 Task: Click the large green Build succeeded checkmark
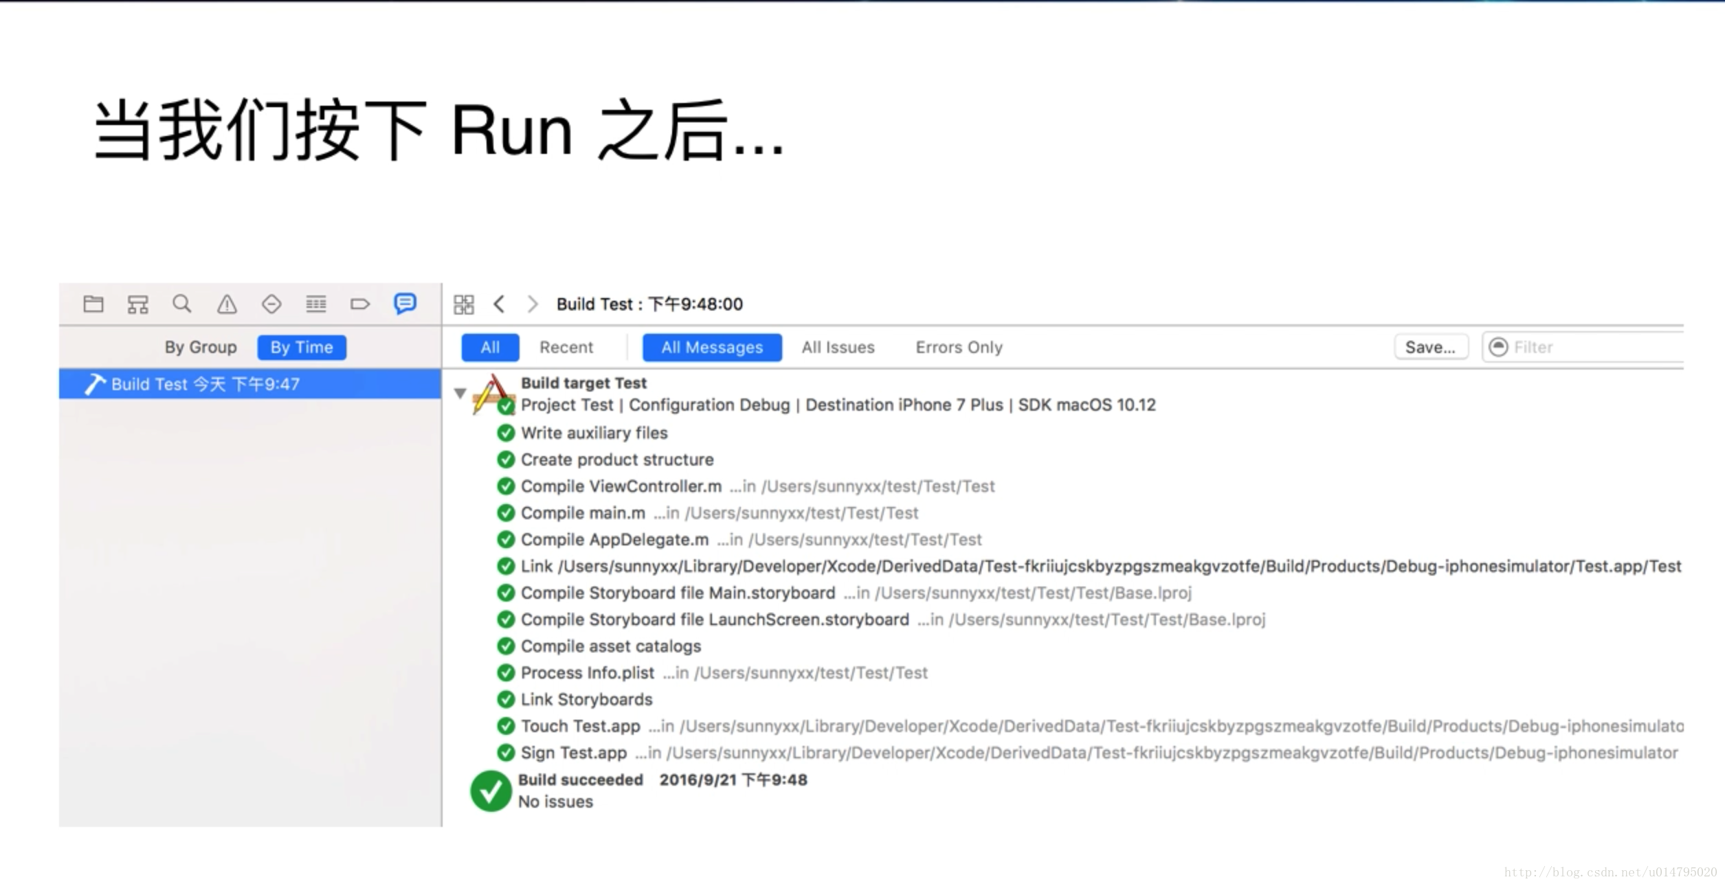coord(491,791)
